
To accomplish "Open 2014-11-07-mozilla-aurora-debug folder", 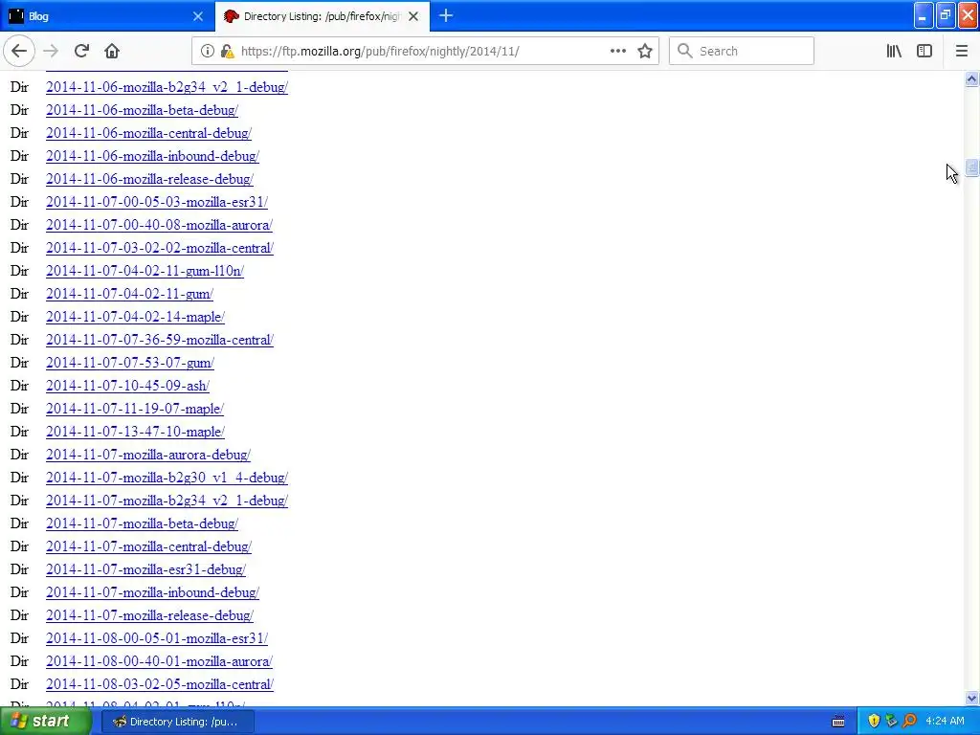I will point(148,455).
